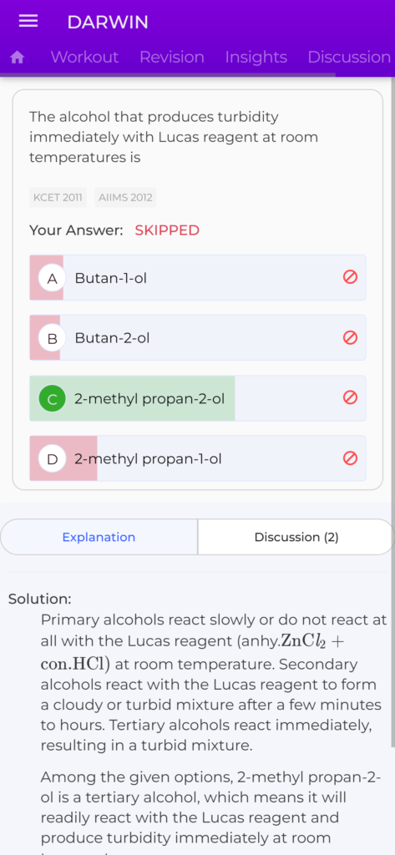Select option A circle
395x855 pixels.
53,279
